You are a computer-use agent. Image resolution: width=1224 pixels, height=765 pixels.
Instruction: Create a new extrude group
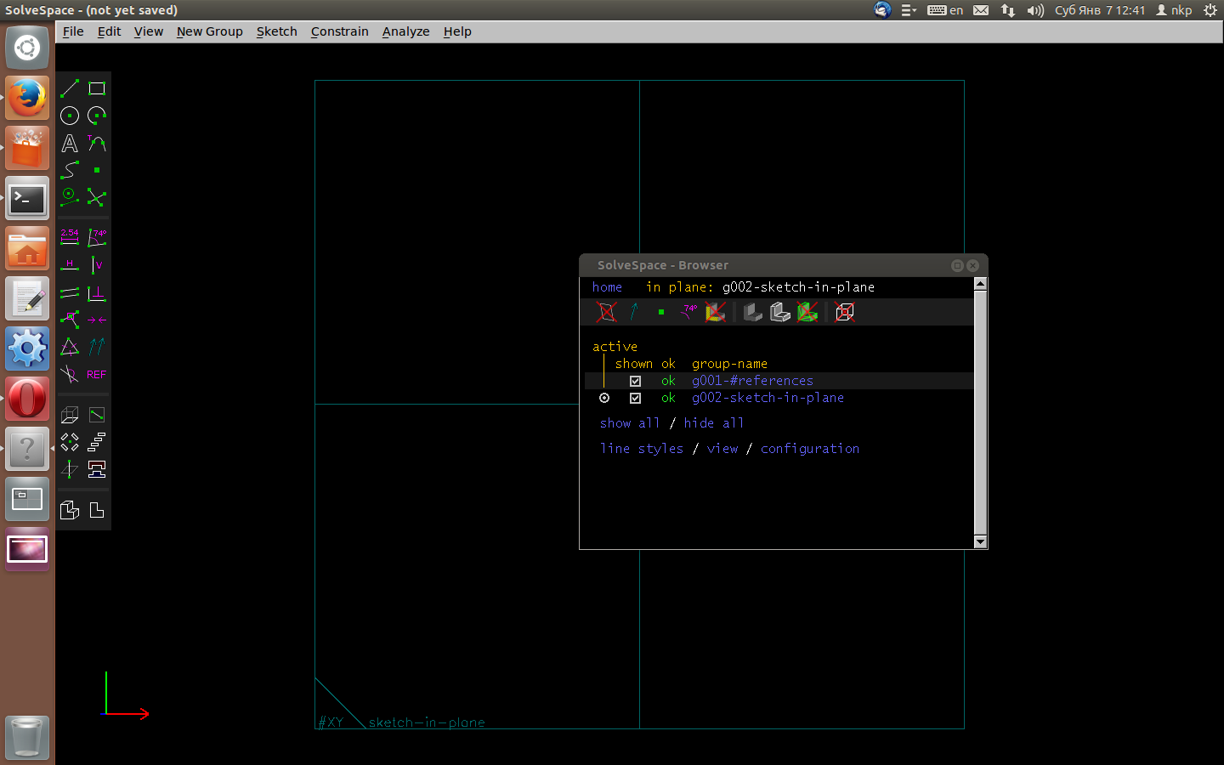tap(70, 415)
